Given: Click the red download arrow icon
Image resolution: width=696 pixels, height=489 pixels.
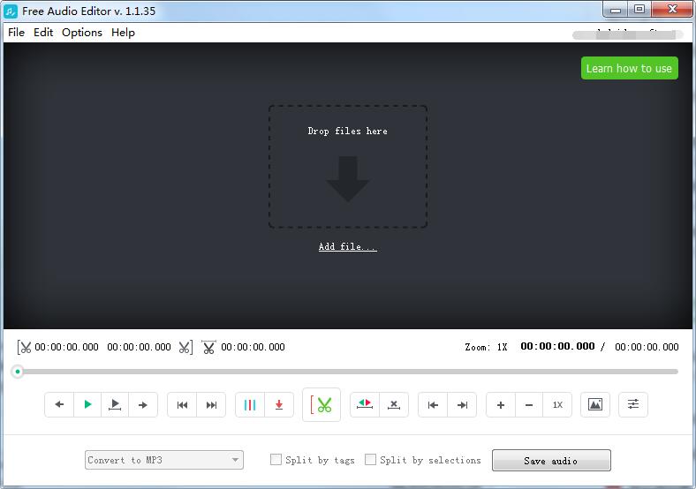Looking at the screenshot, I should tap(279, 404).
